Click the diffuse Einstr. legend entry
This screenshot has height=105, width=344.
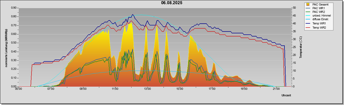pyautogui.click(x=319, y=19)
